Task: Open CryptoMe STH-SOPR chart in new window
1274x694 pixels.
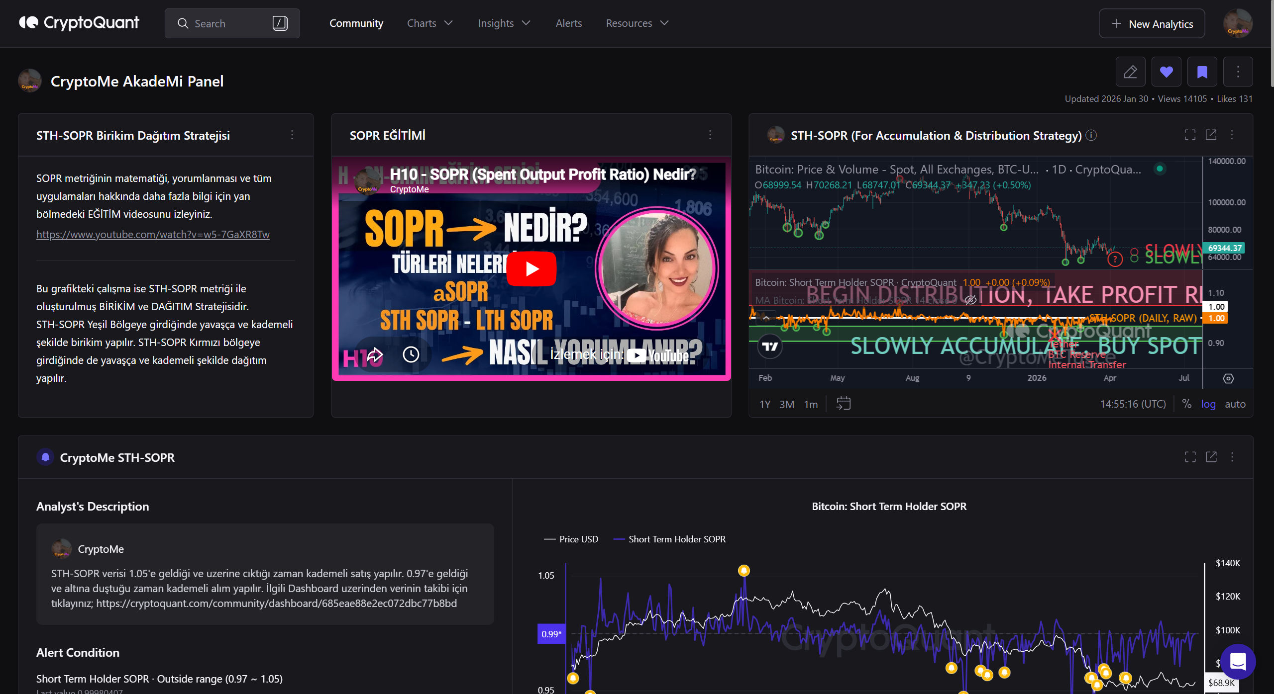Action: 1211,457
